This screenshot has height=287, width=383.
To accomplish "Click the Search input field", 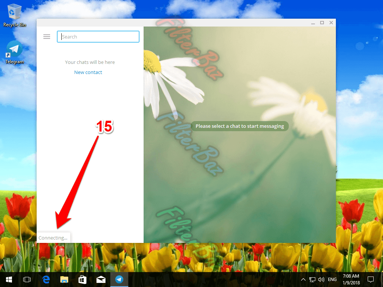I will coord(98,37).
